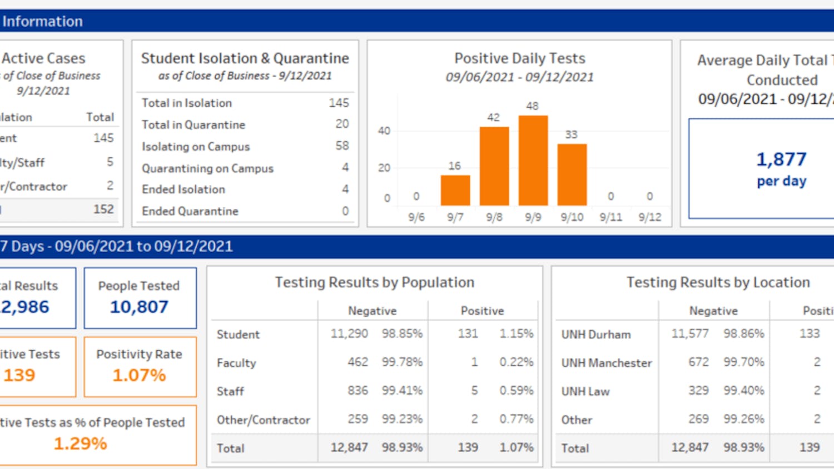
Task: Select the 9/10 bar showing 33 tests
Action: [572, 175]
